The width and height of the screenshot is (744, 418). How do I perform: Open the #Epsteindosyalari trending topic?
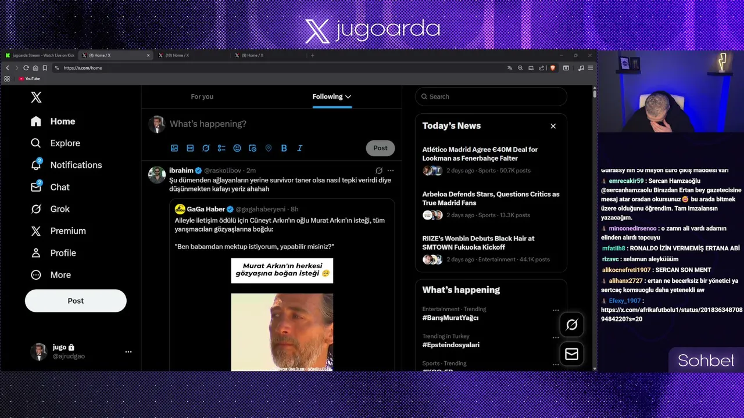point(451,345)
